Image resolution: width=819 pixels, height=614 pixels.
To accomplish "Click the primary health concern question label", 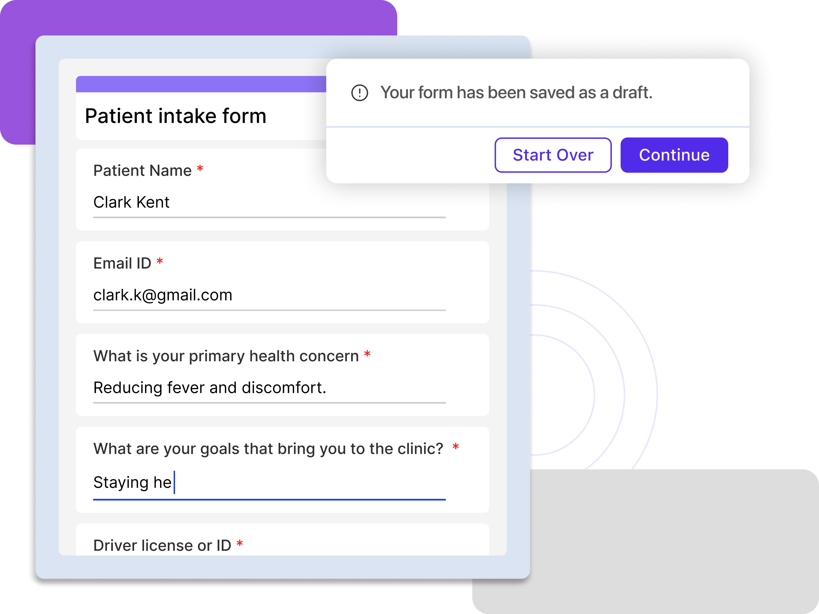I will 226,356.
